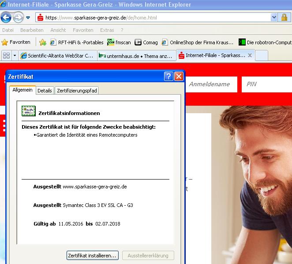This screenshot has width=292, height=264.
Task: Click the PIN input field
Action: [x=267, y=84]
